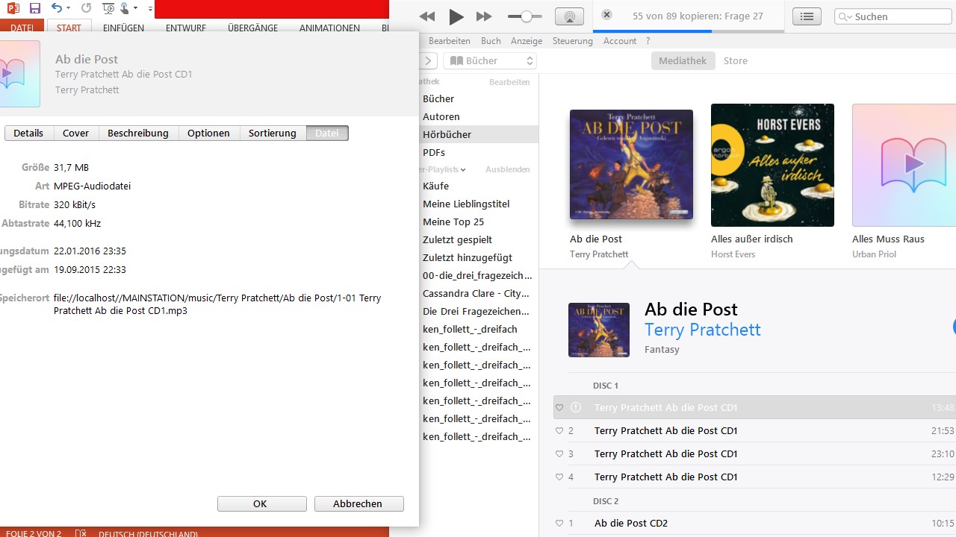Image resolution: width=956 pixels, height=537 pixels.
Task: Open the Account menu
Action: pyautogui.click(x=620, y=41)
